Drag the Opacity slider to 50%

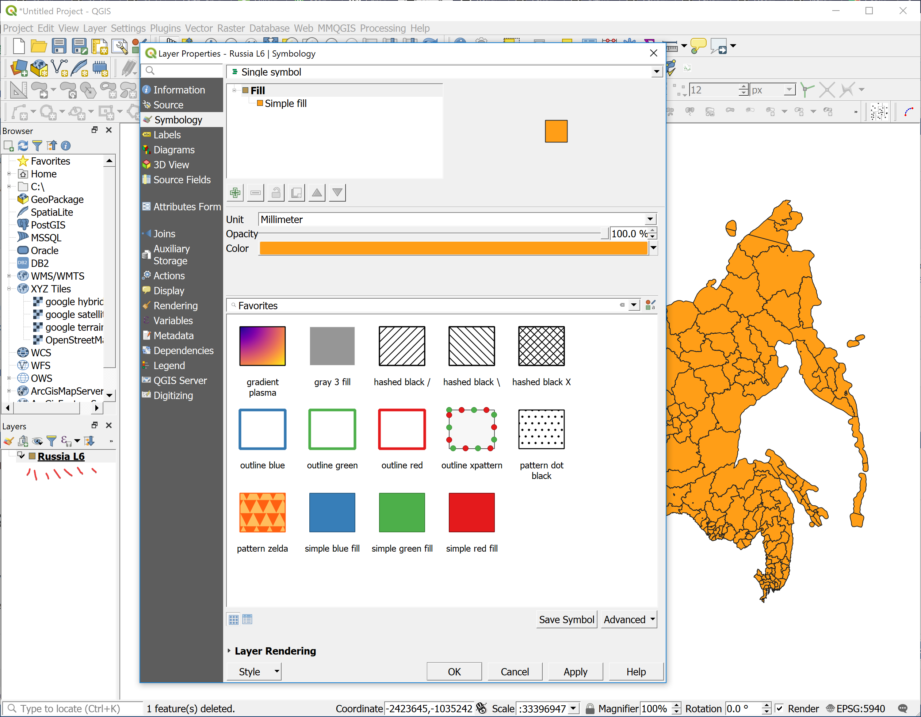pyautogui.click(x=435, y=234)
